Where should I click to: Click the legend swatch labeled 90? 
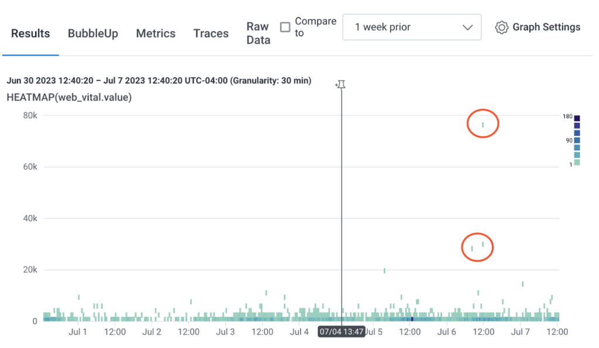pos(577,140)
